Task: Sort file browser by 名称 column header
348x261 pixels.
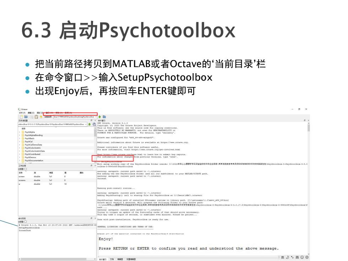Action: pos(23,129)
